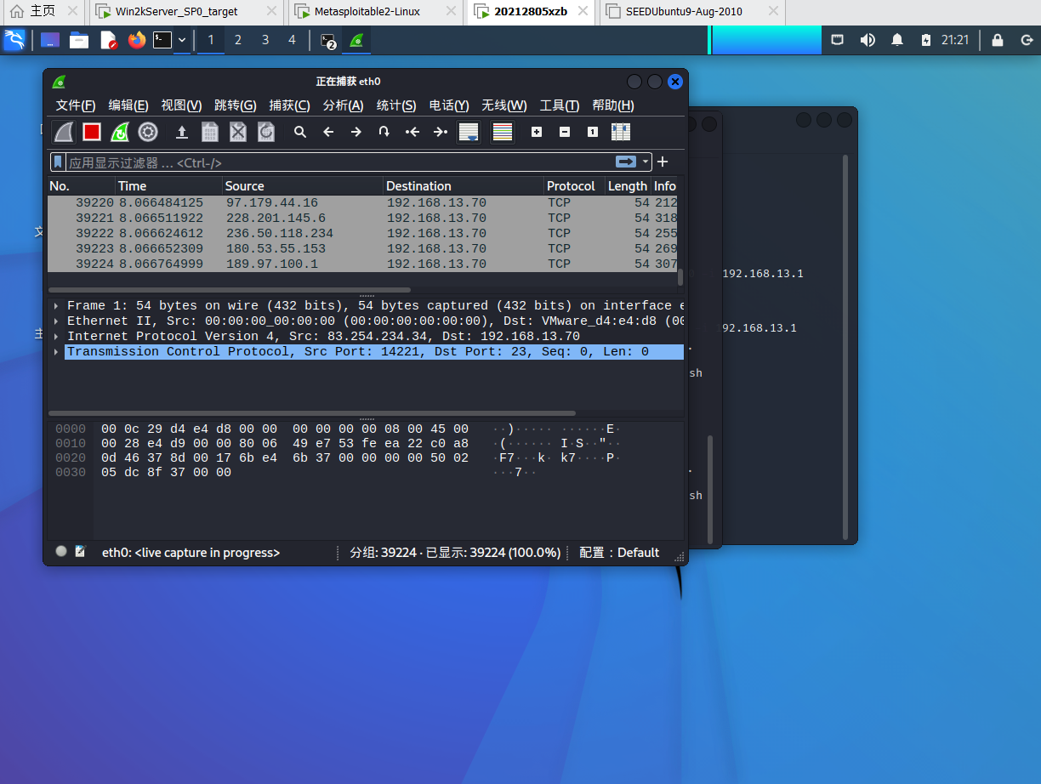1041x784 pixels.
Task: Sort packets by Protocol column header
Action: click(x=574, y=186)
